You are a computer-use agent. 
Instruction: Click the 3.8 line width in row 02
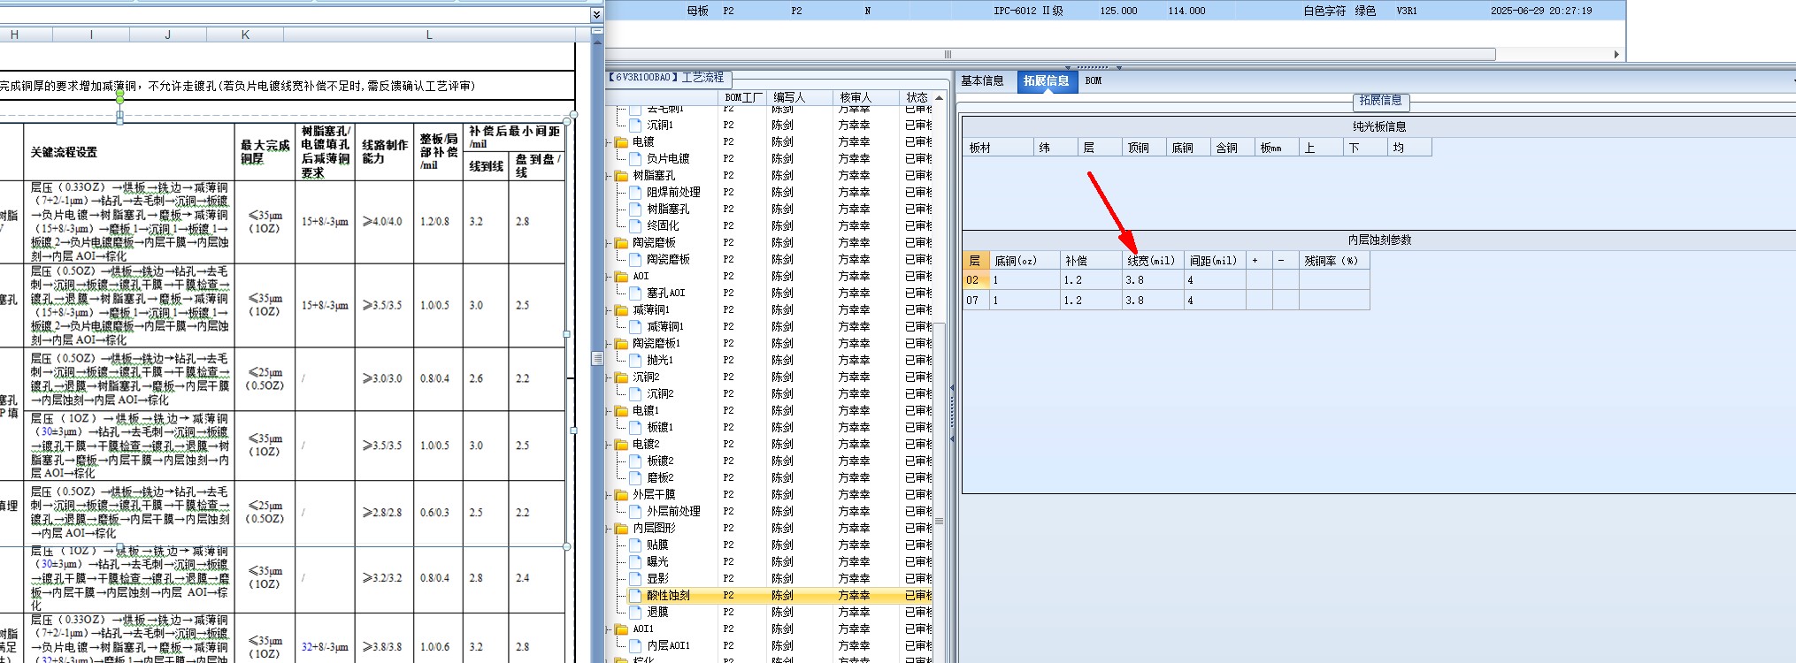click(x=1153, y=280)
